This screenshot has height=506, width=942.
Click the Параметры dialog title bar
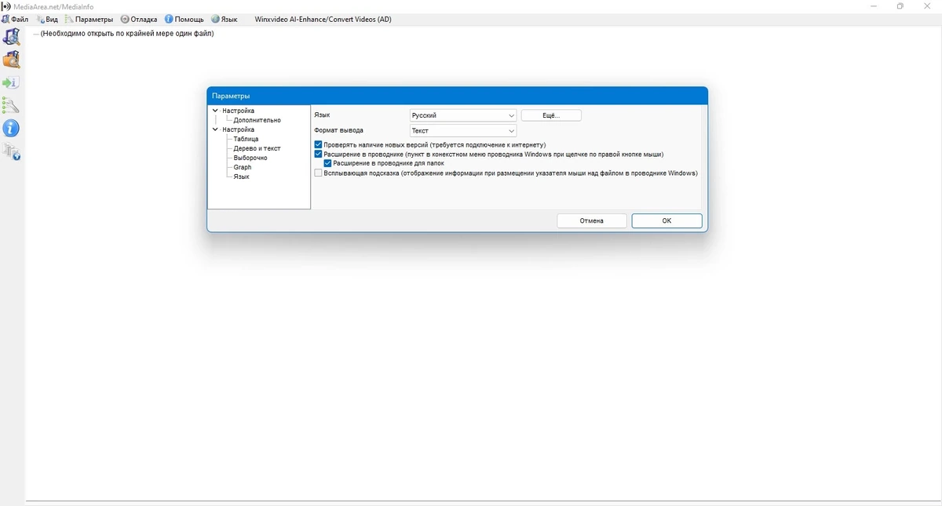pos(457,96)
